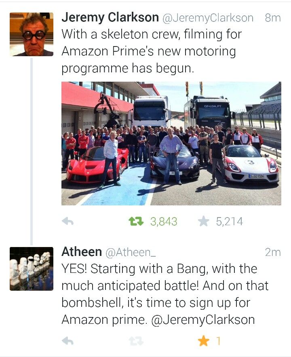Open Atheen's reply text starting YES!

tap(165, 294)
